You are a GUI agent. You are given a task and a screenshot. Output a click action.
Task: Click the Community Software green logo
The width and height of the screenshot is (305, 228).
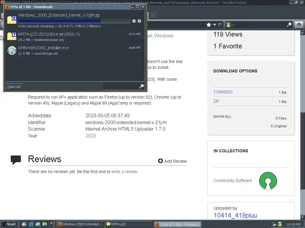click(268, 181)
